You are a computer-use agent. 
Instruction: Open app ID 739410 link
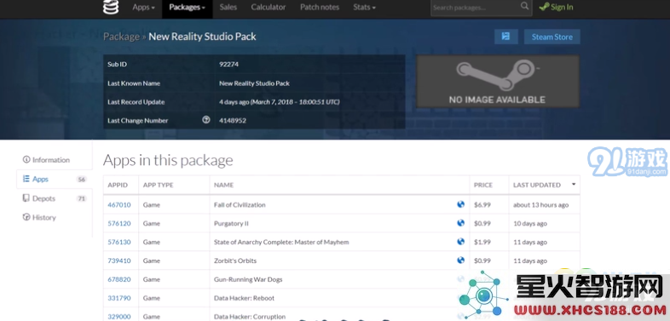tap(119, 261)
